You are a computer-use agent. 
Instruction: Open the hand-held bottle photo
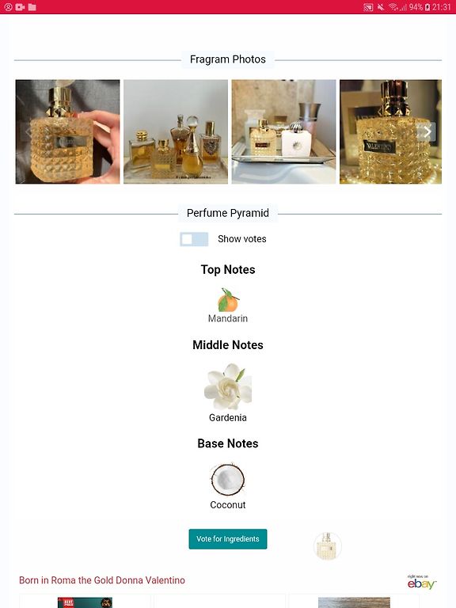point(67,131)
